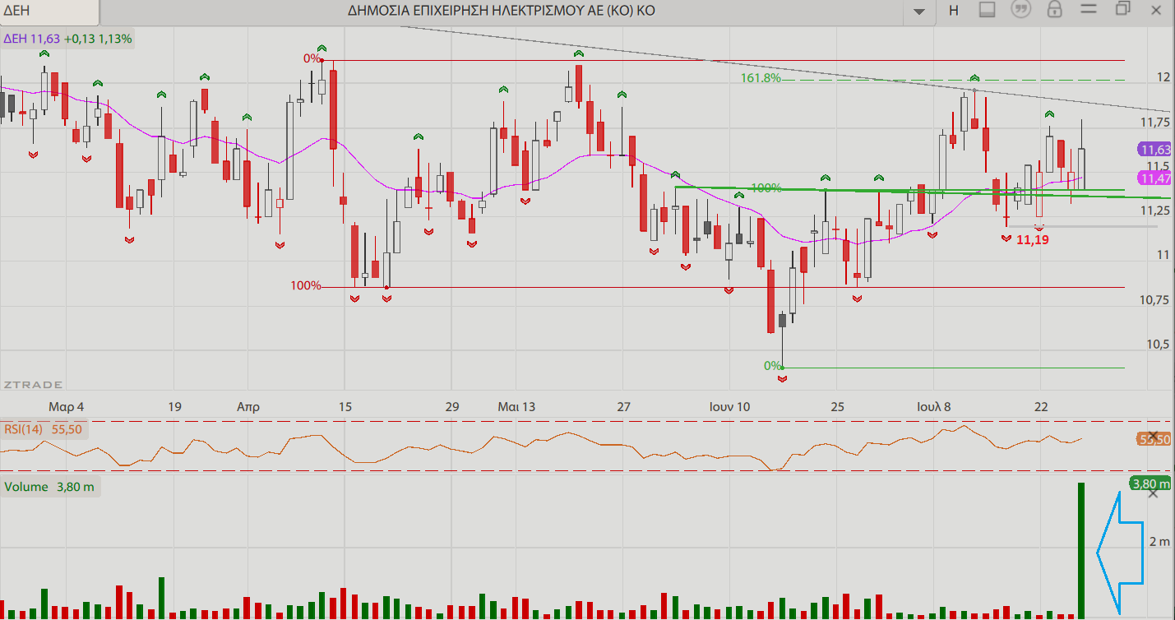This screenshot has height=620, width=1175.
Task: Click the 10,5 price axis label
Action: [x=1159, y=344]
